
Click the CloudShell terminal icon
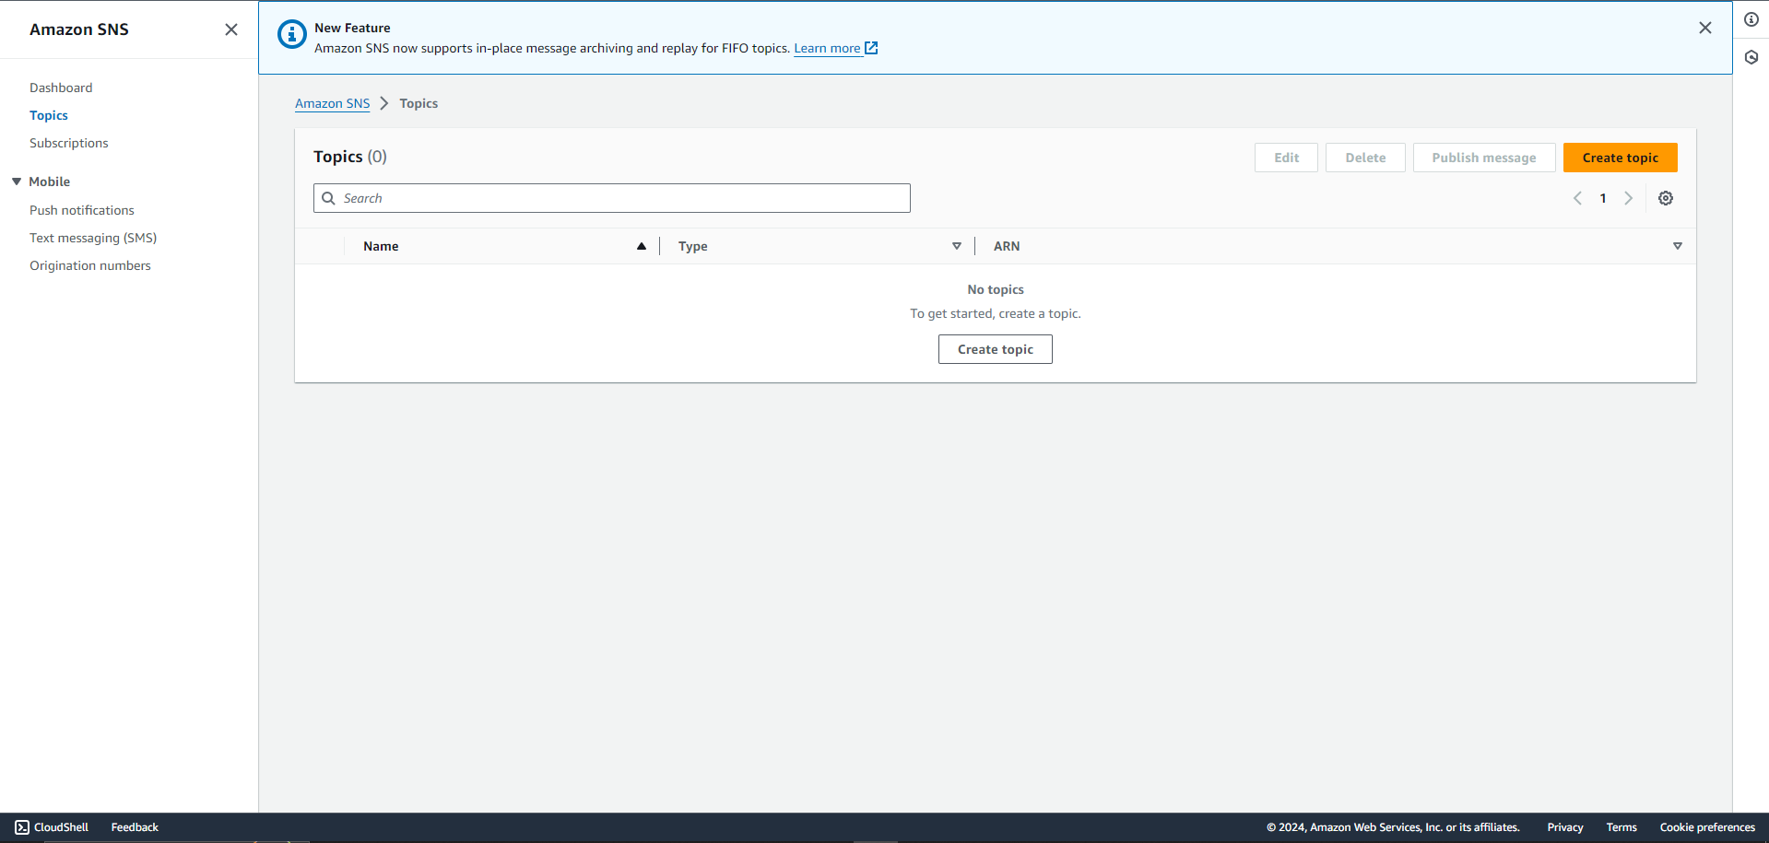(x=22, y=827)
